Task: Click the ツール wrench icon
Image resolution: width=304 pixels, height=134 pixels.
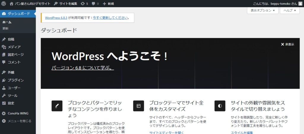Action: coord(4,96)
